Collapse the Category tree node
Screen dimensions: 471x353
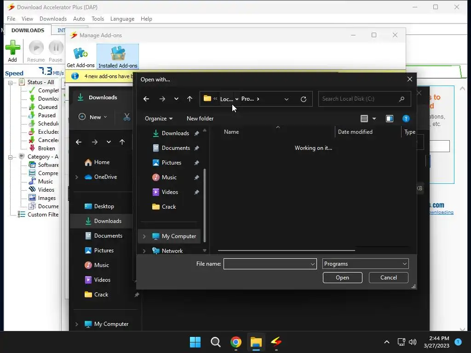click(11, 157)
